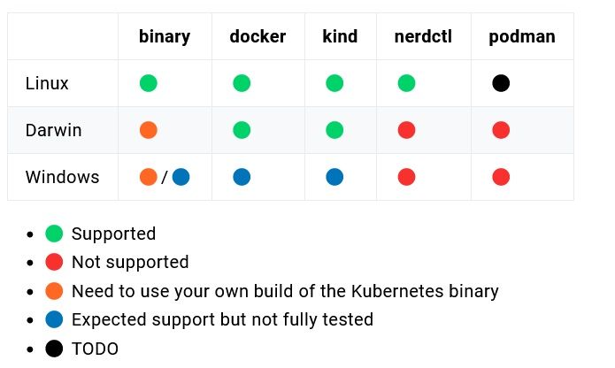Image resolution: width=615 pixels, height=368 pixels.
Task: Click the binary column header
Action: click(x=165, y=37)
